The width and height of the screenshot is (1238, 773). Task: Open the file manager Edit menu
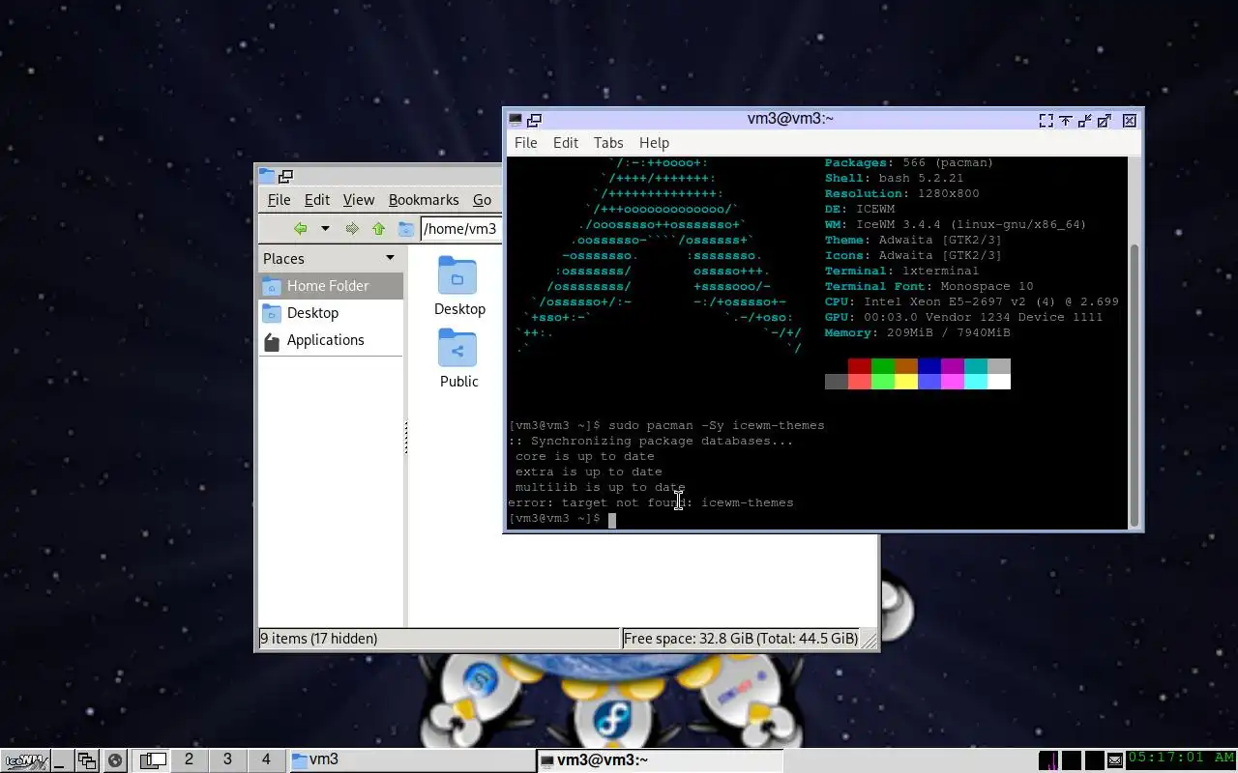[317, 200]
